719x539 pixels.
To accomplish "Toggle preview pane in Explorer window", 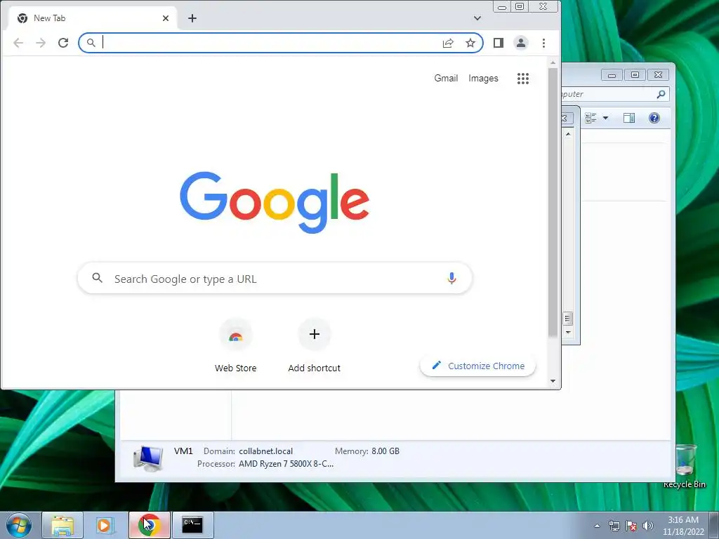I will tap(629, 118).
